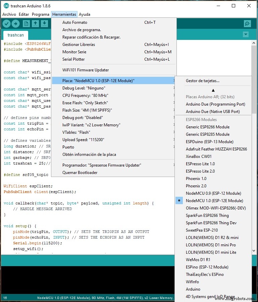Open the Archivo menu

9,14
